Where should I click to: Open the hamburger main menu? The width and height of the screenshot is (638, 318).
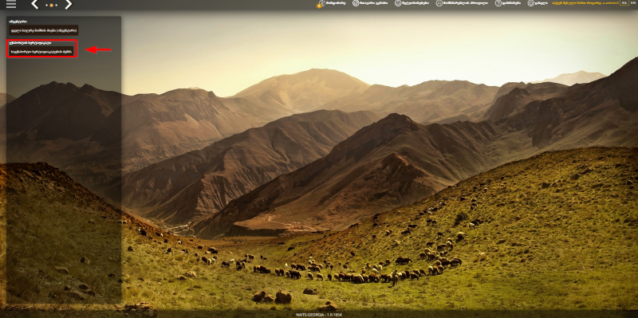11,5
